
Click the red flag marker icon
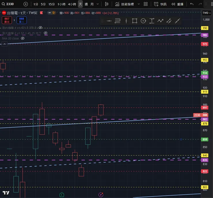click(x=41, y=13)
